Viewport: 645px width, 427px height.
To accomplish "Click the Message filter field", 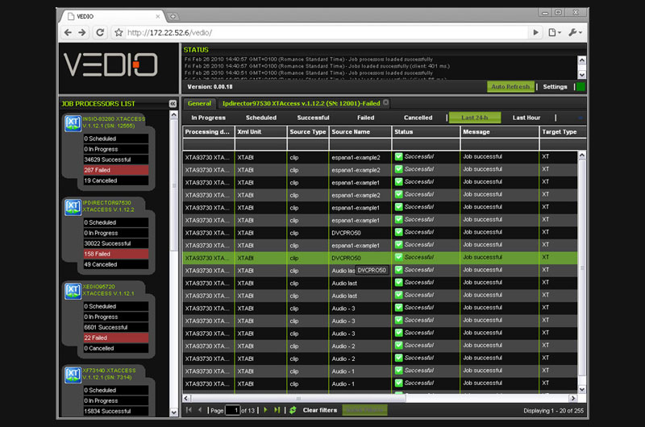I will click(500, 144).
